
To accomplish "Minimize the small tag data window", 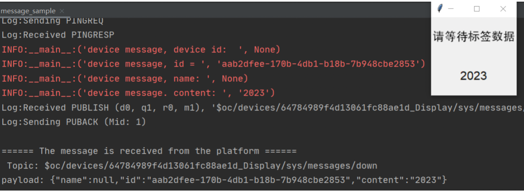I will tap(451, 9).
